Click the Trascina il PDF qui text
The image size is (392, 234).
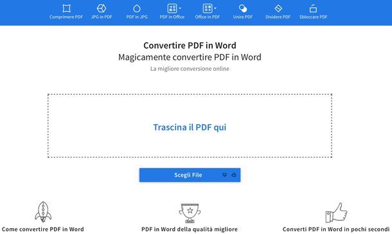190,127
